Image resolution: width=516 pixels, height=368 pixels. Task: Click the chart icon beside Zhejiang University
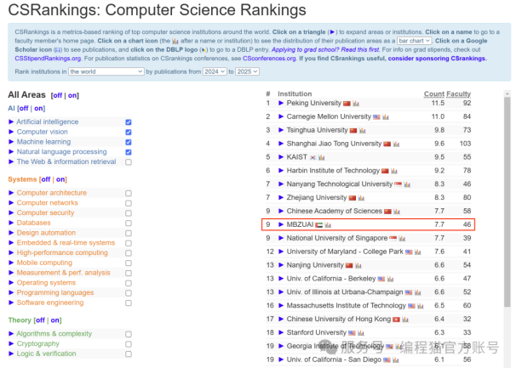click(x=361, y=198)
